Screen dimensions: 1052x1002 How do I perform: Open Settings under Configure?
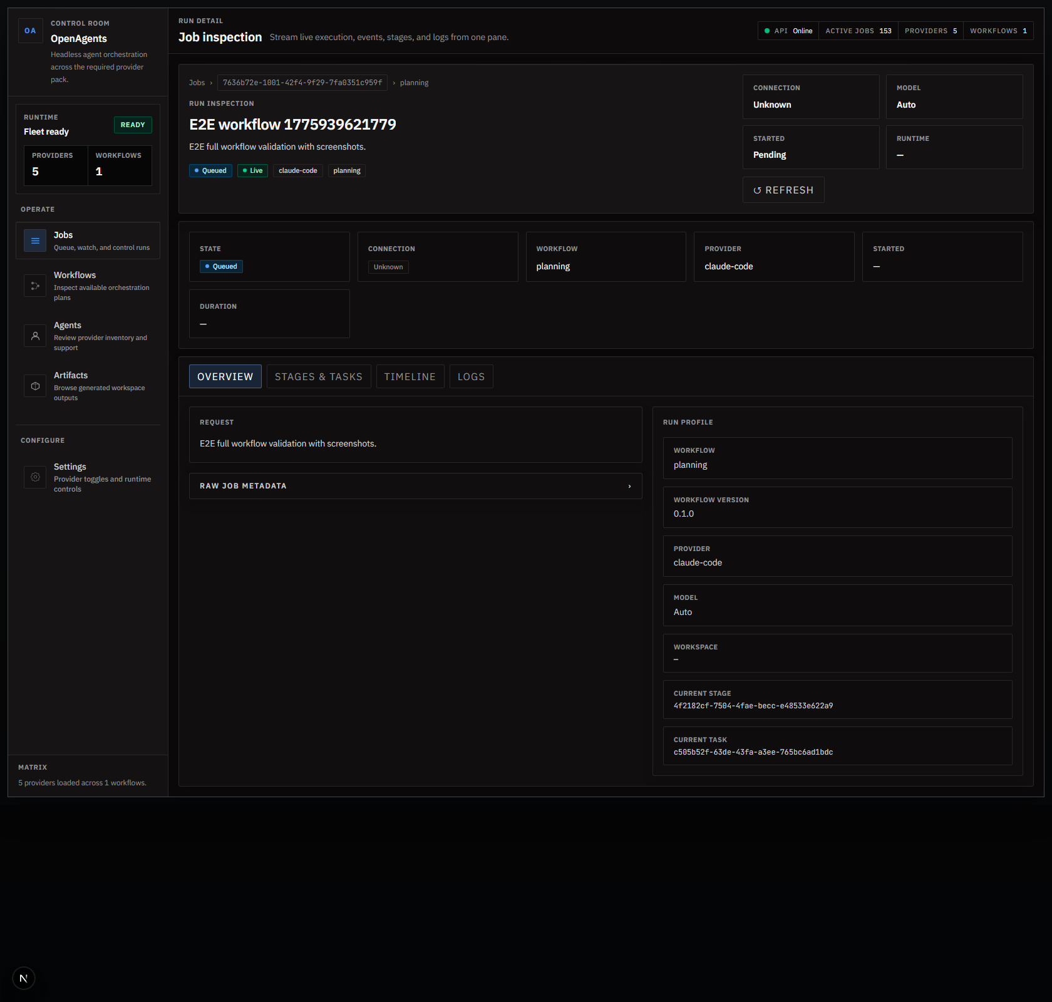tap(88, 477)
